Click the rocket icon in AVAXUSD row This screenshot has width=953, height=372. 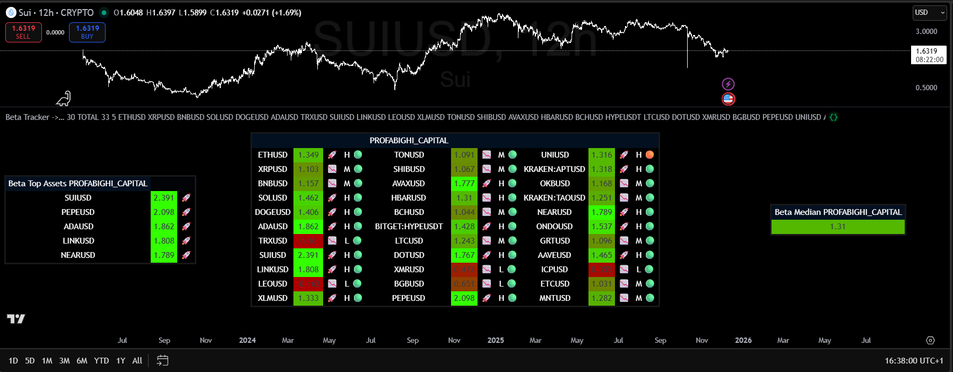point(487,184)
